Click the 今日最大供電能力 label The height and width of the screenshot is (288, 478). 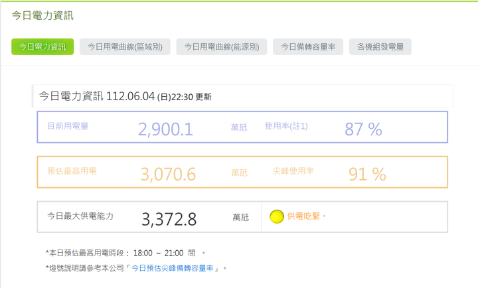80,216
